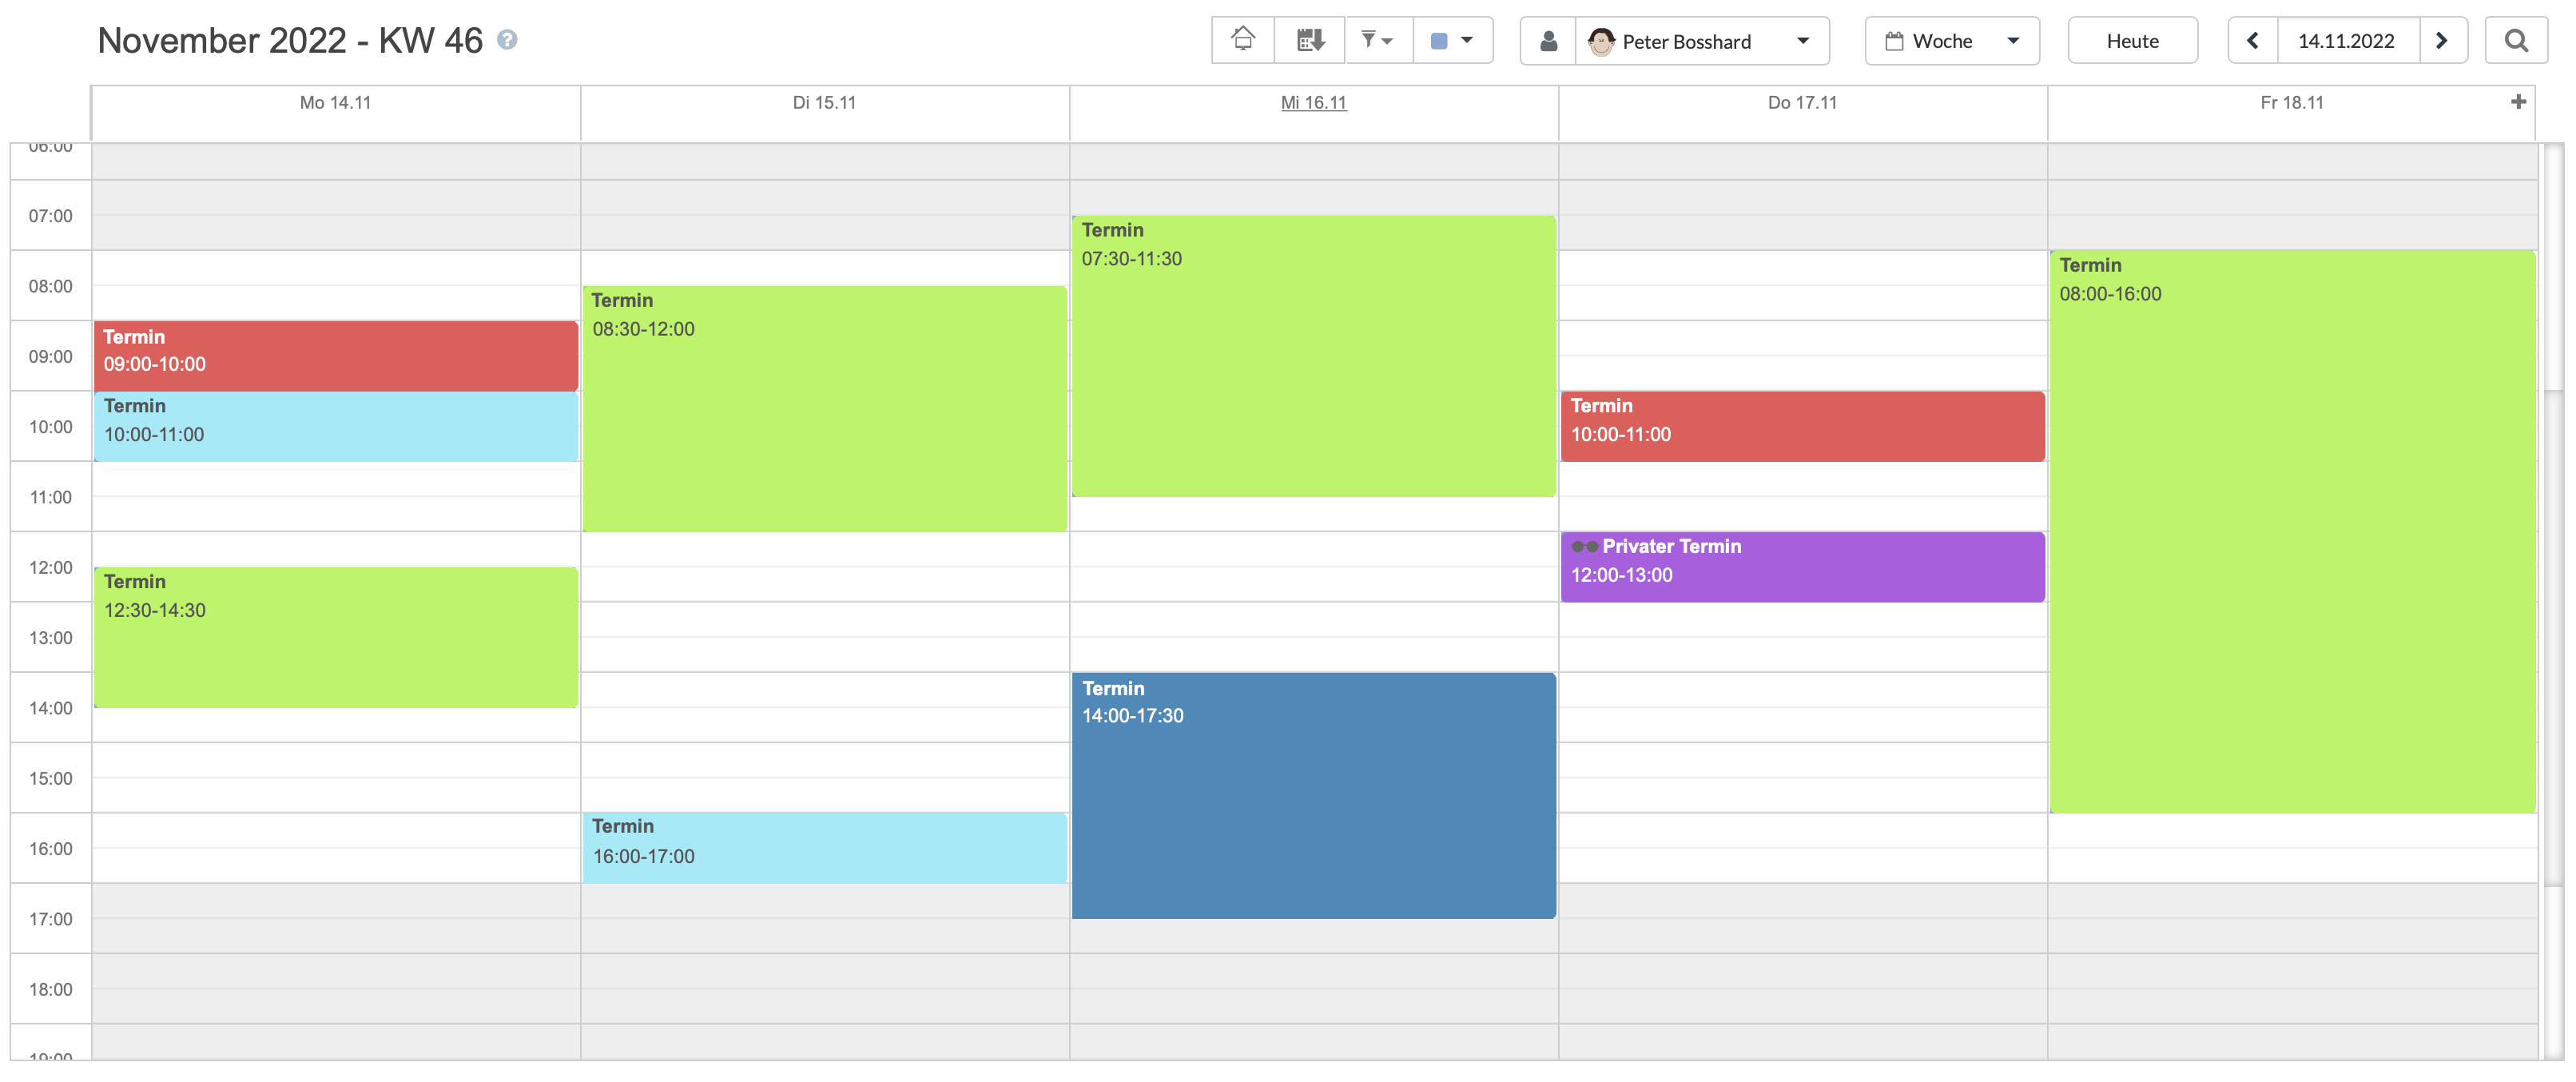Select the Di 15.11 column header

tap(824, 102)
